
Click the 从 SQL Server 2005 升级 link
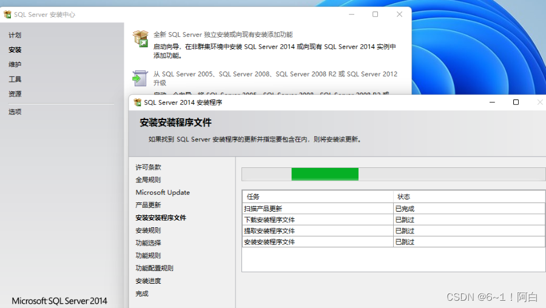pos(275,78)
